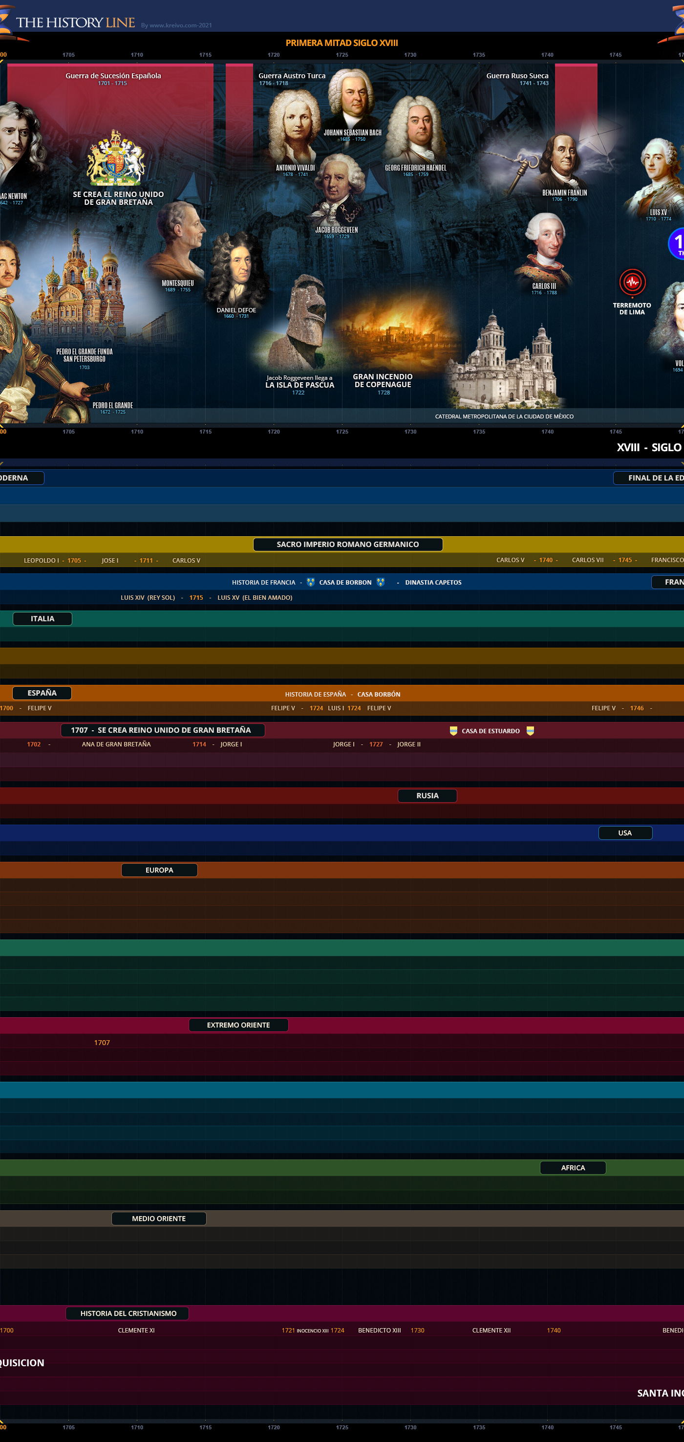Click The History Line logo title

[x=76, y=22]
